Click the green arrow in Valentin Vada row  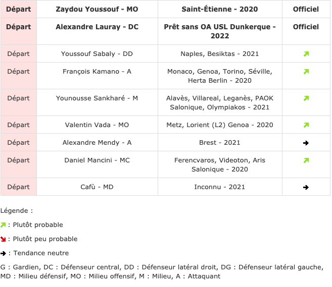tap(306, 125)
